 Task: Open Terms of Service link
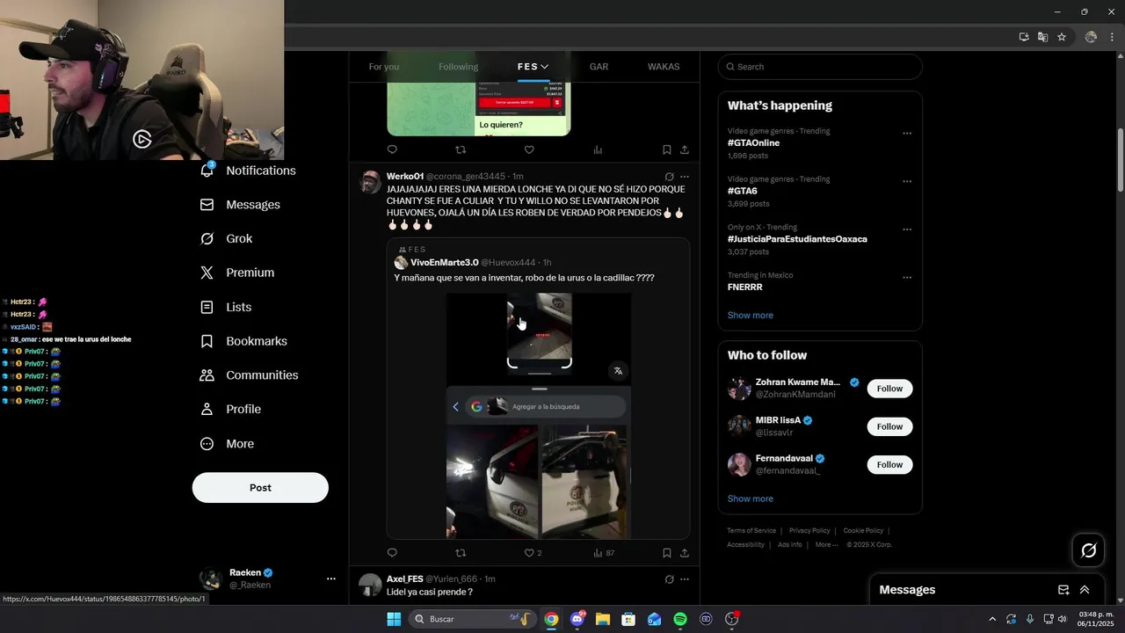[751, 530]
